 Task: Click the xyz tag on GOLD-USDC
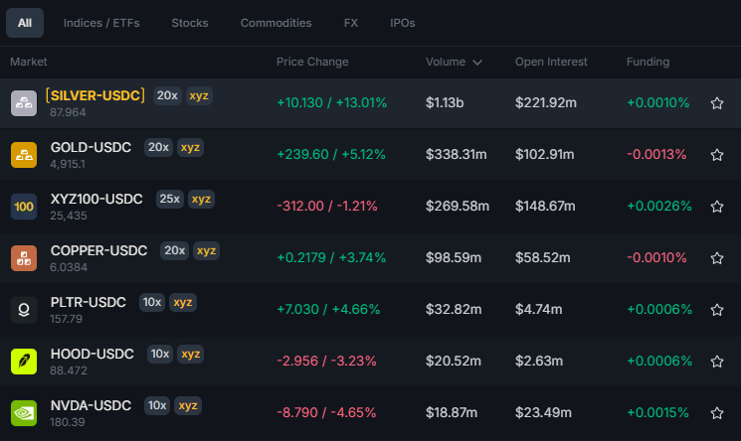190,147
